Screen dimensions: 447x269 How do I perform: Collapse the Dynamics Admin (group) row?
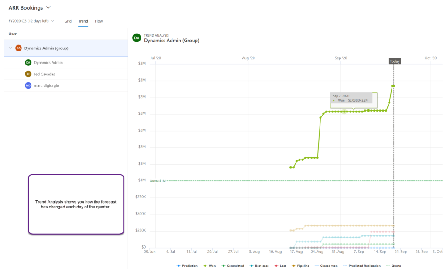[10, 48]
